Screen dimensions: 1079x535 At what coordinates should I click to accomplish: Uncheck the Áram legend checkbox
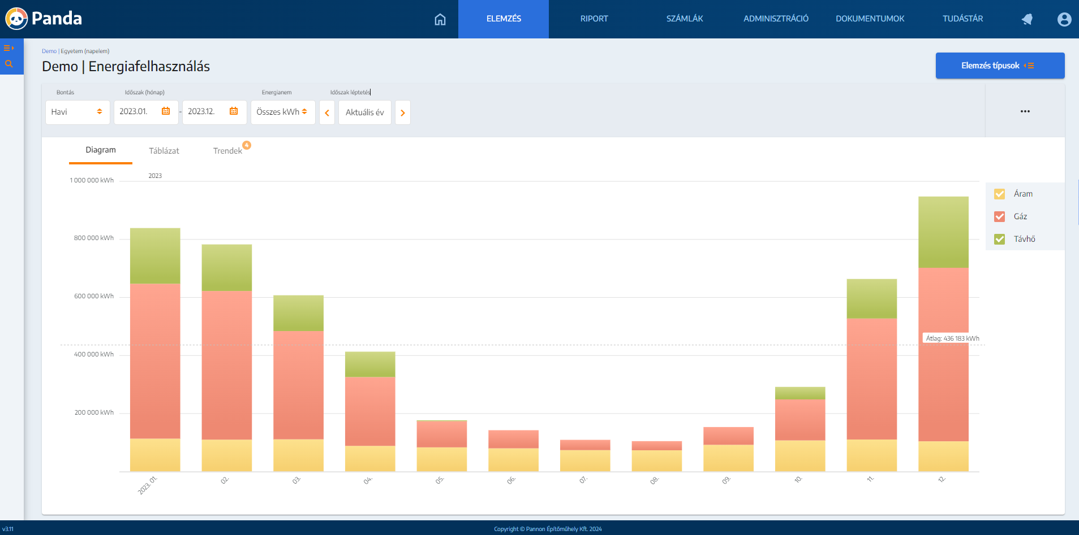pyautogui.click(x=1000, y=194)
